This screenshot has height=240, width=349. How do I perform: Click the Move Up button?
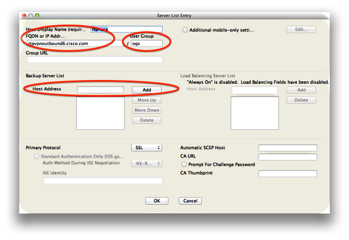[147, 100]
